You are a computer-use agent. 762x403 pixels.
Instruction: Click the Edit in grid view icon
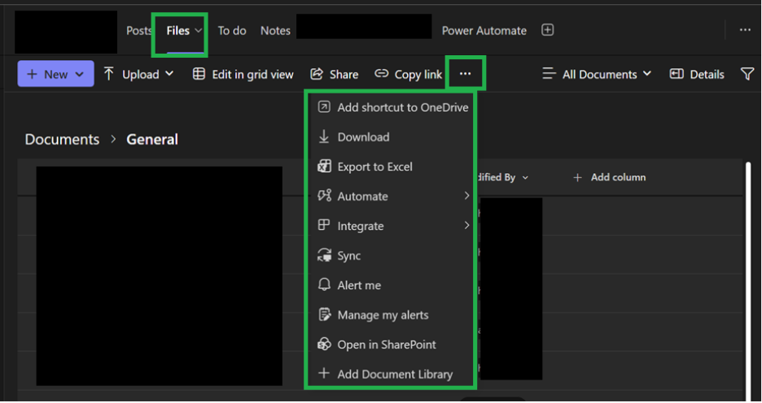(x=199, y=74)
